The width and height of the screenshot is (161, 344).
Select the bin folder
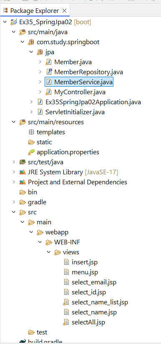33,192
